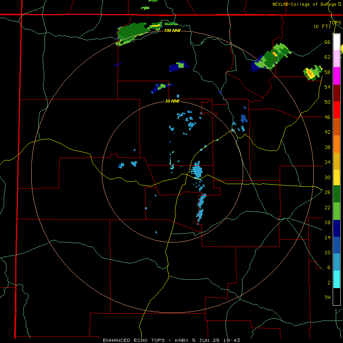Screen dimensions: 343x343
Task: Click the 34 value on legend scale
Action: 327,162
